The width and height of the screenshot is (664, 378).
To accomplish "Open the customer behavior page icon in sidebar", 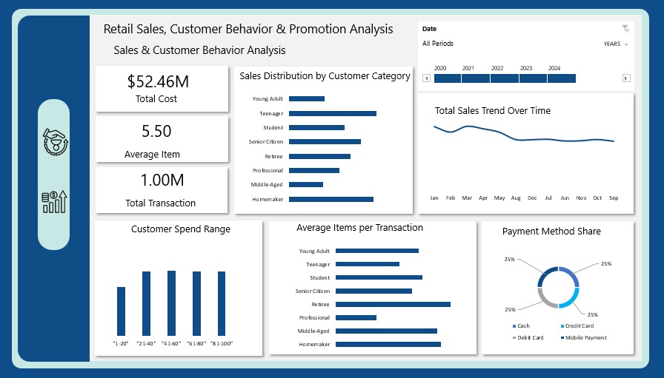I will click(55, 141).
